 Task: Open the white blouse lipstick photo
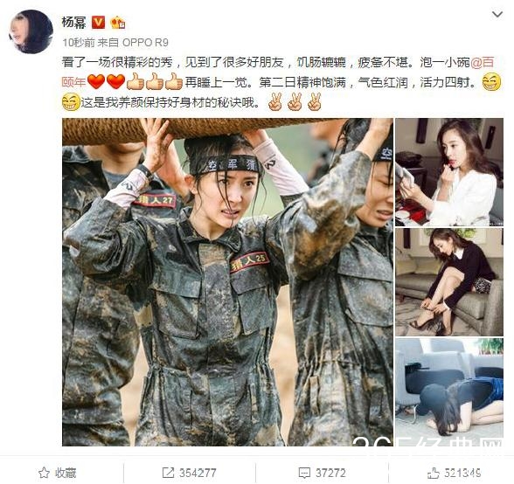click(449, 172)
